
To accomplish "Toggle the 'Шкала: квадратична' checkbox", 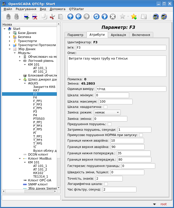I will point(106,107).
